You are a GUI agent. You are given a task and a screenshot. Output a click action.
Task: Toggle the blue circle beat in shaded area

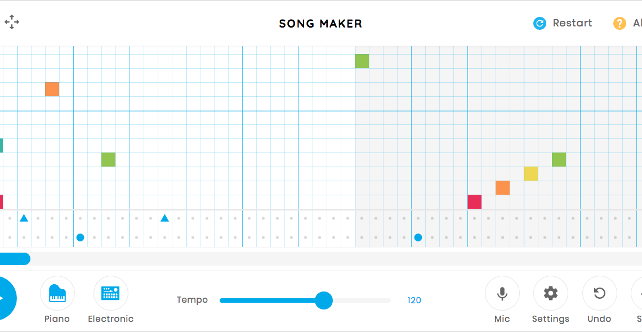tap(418, 237)
